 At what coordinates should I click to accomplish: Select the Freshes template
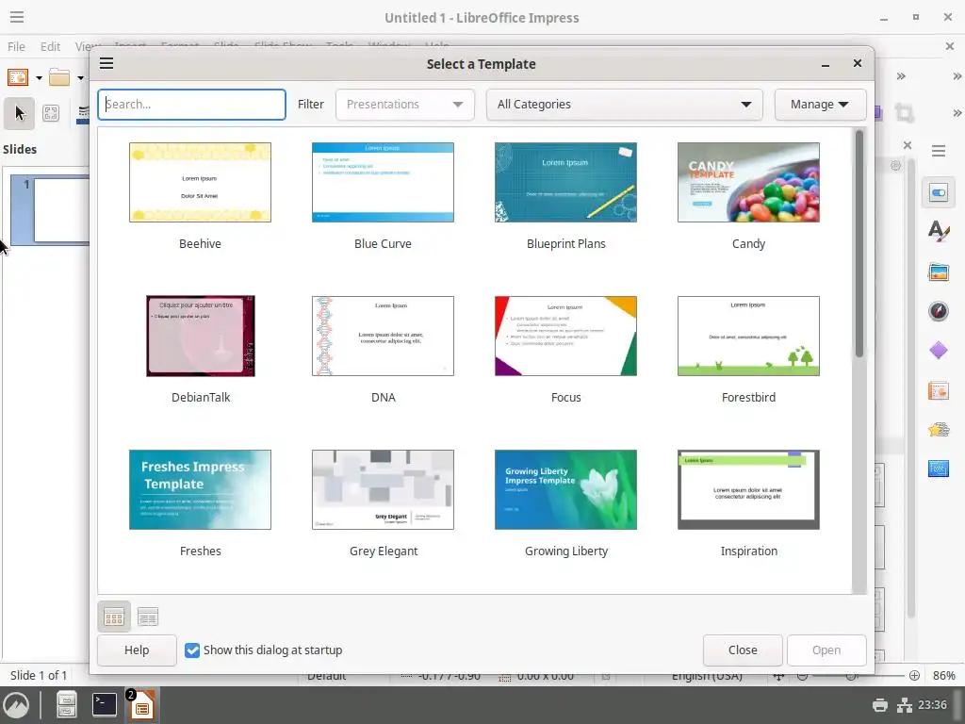click(200, 503)
